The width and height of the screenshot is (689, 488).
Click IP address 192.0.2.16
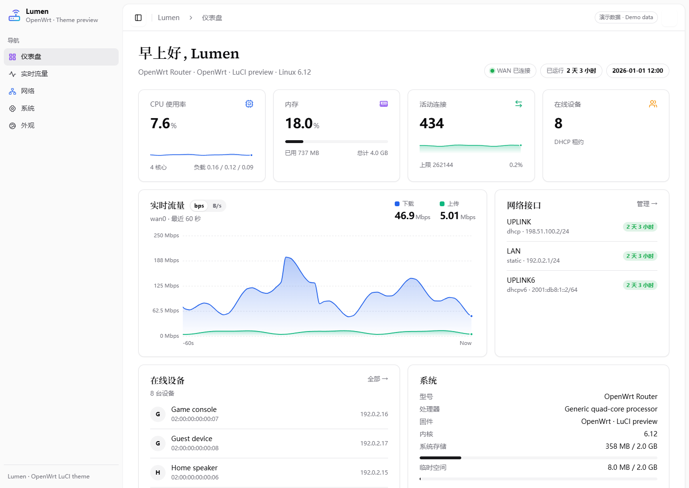pyautogui.click(x=374, y=414)
